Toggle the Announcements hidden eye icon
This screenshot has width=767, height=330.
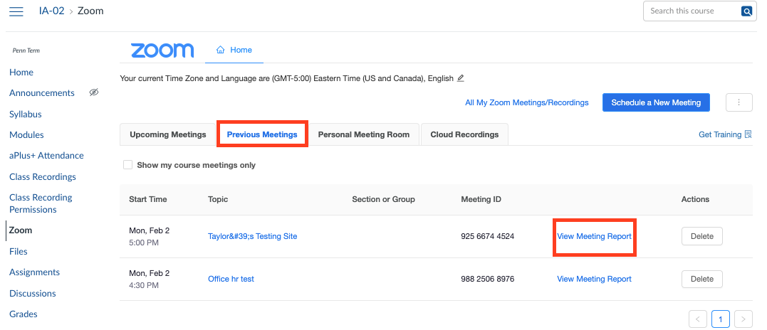click(x=94, y=92)
